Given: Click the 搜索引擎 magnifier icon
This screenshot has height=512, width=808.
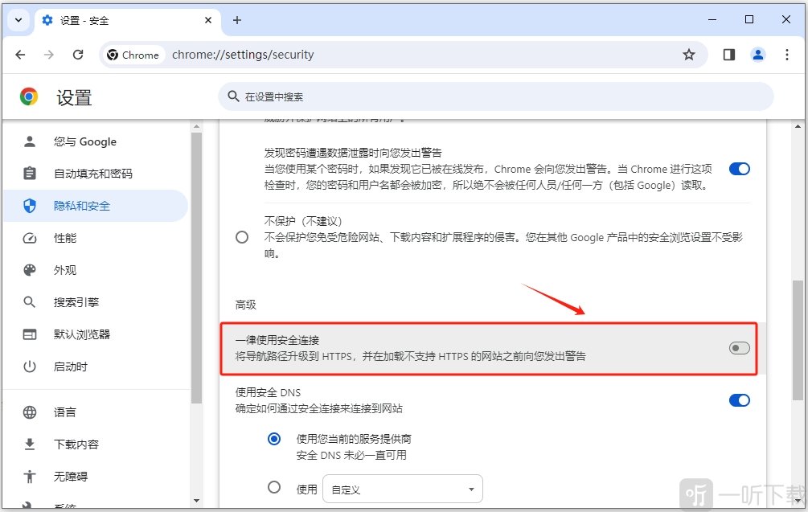Looking at the screenshot, I should tap(28, 302).
